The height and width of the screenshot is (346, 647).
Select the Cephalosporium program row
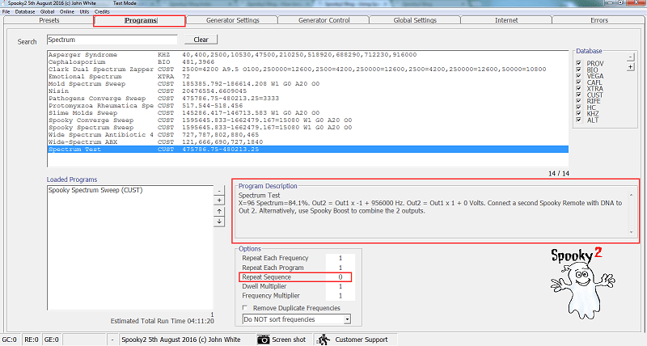click(x=308, y=62)
